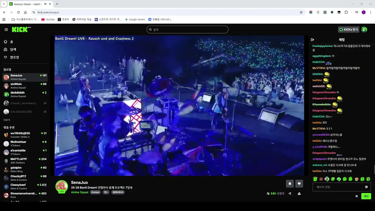The image size is (375, 211).
Task: Click the 141 시청자 viewer count
Action: (275, 193)
